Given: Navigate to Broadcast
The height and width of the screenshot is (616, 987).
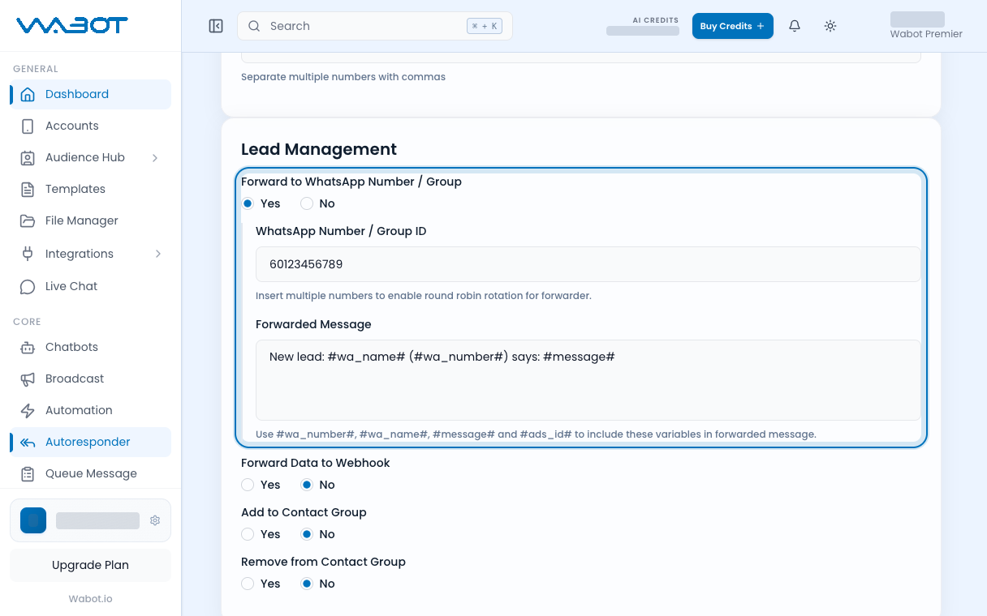Looking at the screenshot, I should click(x=90, y=379).
